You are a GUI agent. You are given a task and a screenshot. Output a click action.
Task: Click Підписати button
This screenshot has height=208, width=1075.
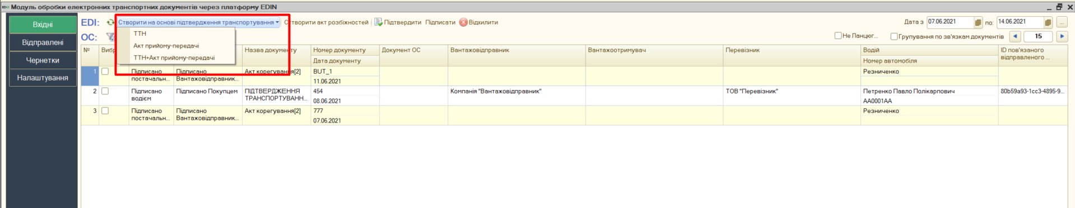point(440,22)
